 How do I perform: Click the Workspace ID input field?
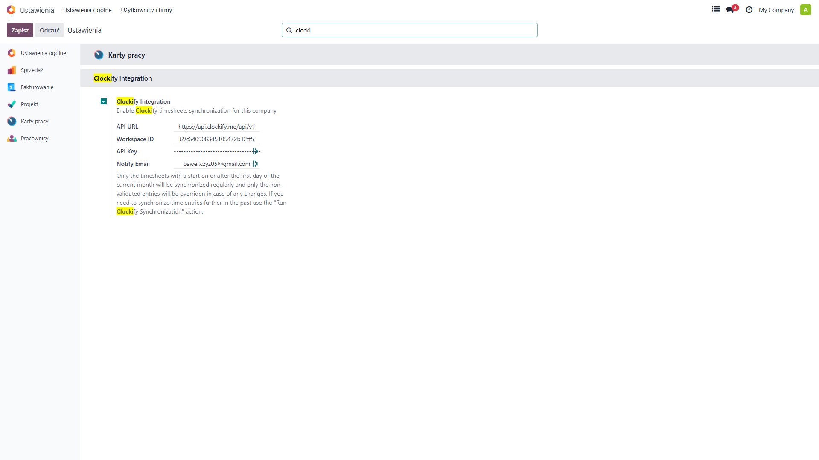click(216, 139)
